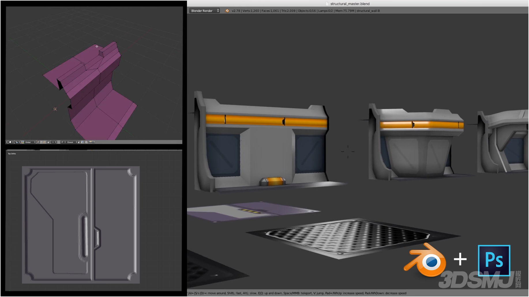
Task: Toggle the snap magnet during transform
Action: [x=59, y=142]
